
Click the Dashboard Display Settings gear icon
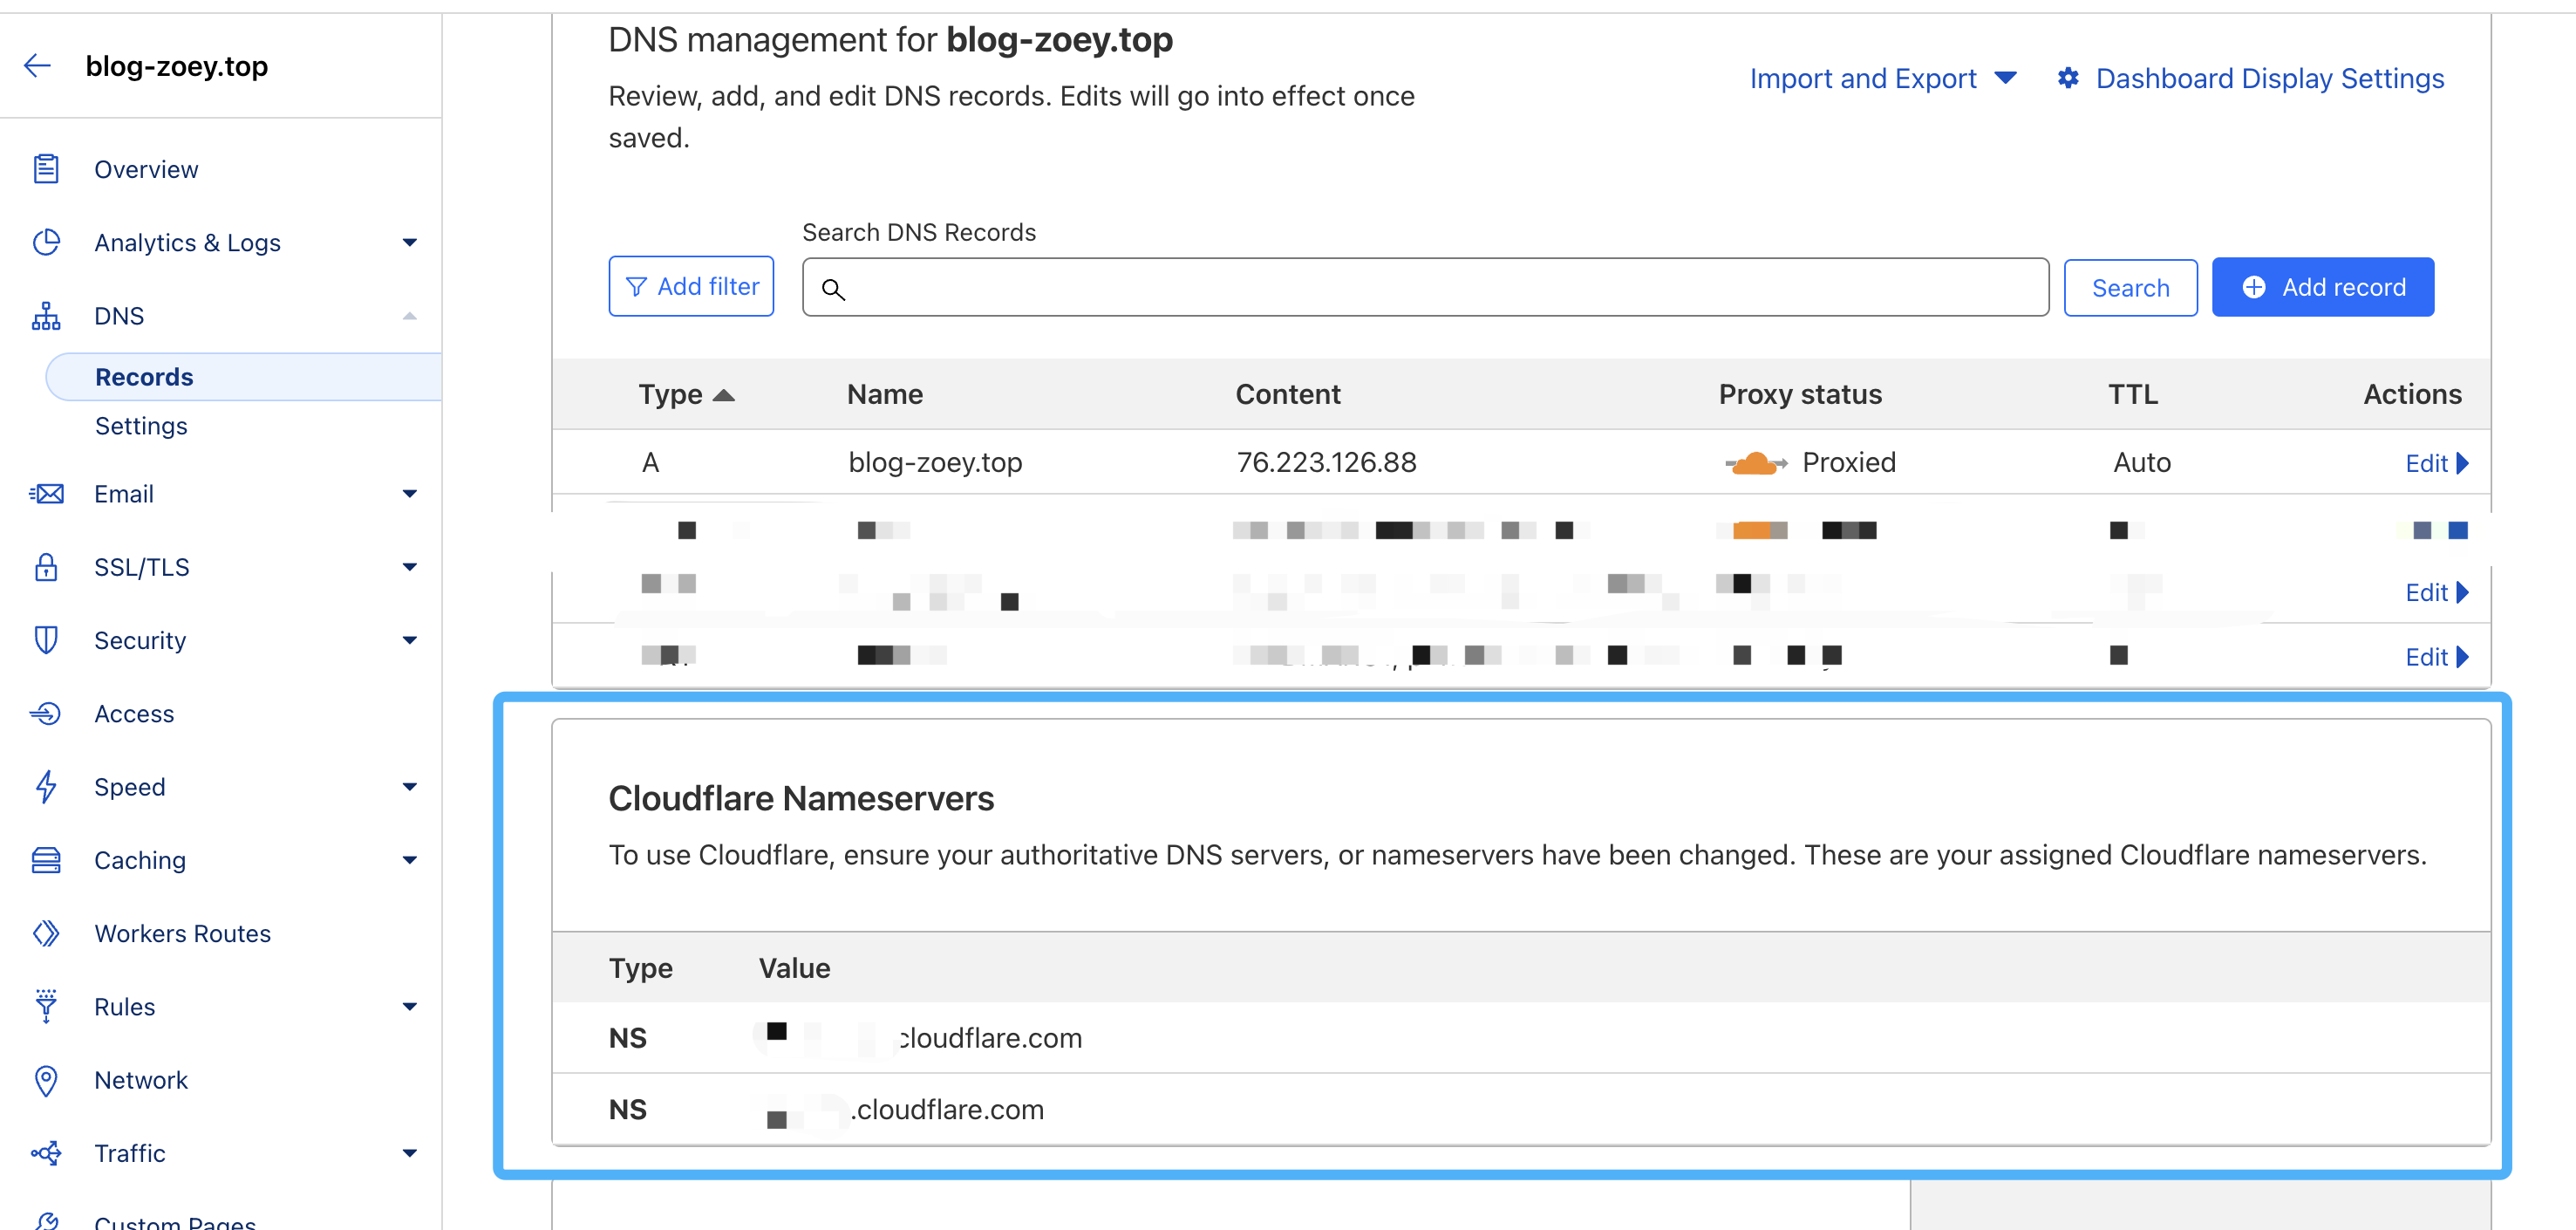(x=2068, y=78)
